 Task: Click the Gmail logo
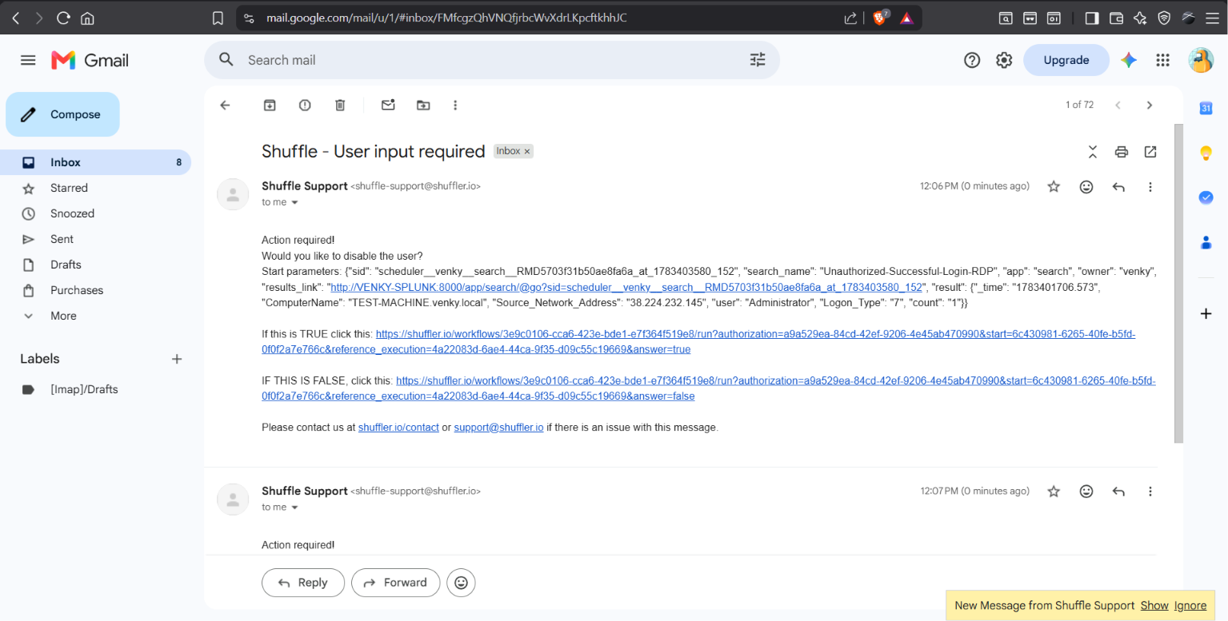click(90, 60)
